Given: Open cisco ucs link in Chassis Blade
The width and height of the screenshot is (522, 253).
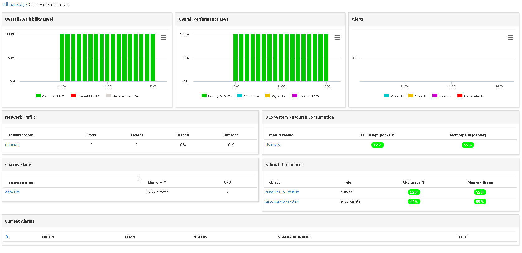Looking at the screenshot, I should point(12,192).
